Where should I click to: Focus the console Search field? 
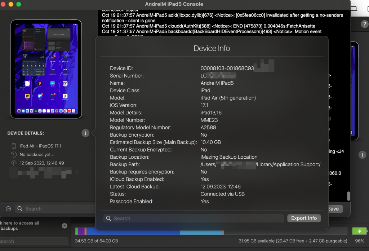(55, 209)
